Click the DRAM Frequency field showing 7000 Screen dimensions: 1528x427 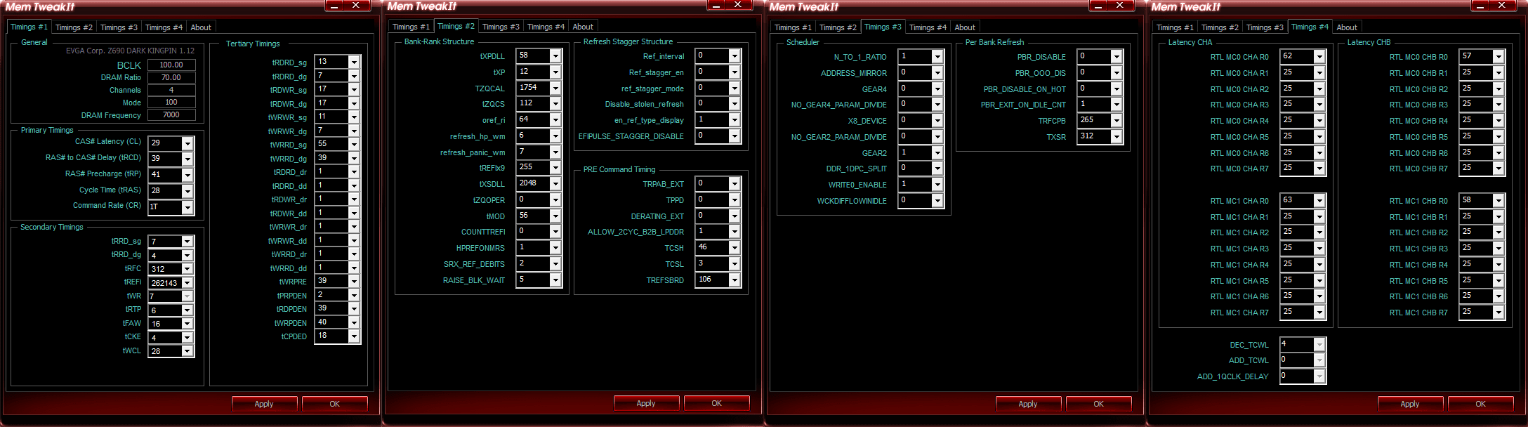tap(171, 115)
